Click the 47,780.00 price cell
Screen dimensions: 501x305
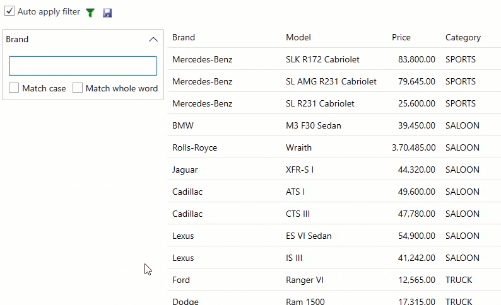416,214
